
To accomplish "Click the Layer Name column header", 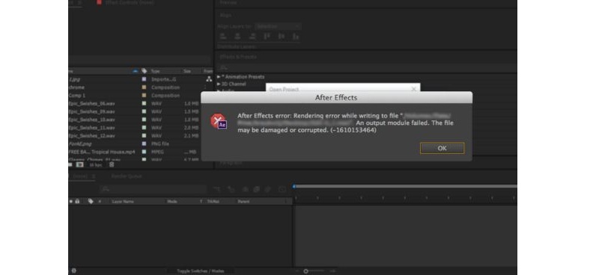I will tap(123, 201).
